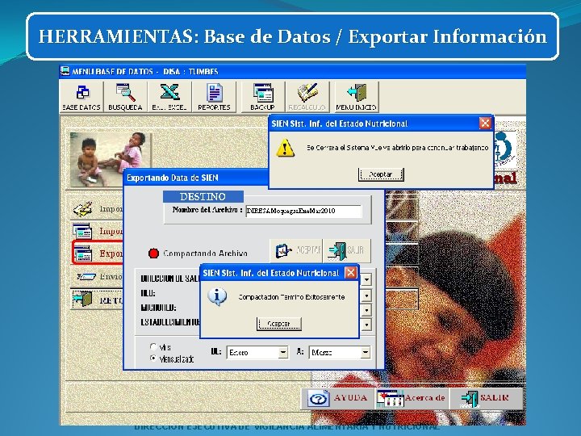
Task: Click the DESTINO section header
Action: 203,196
